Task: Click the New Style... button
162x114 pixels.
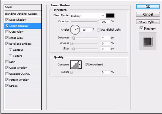Action: click(x=148, y=22)
